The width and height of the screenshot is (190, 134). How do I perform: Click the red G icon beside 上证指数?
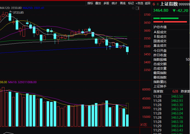tap(154, 4)
